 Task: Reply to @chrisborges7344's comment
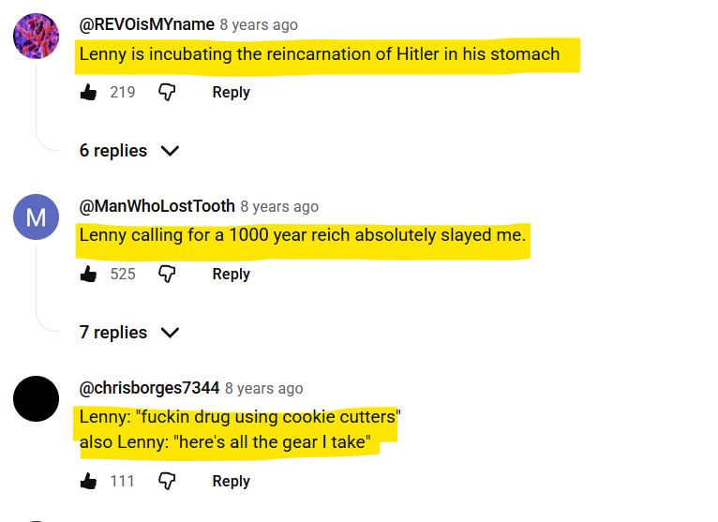click(x=231, y=481)
